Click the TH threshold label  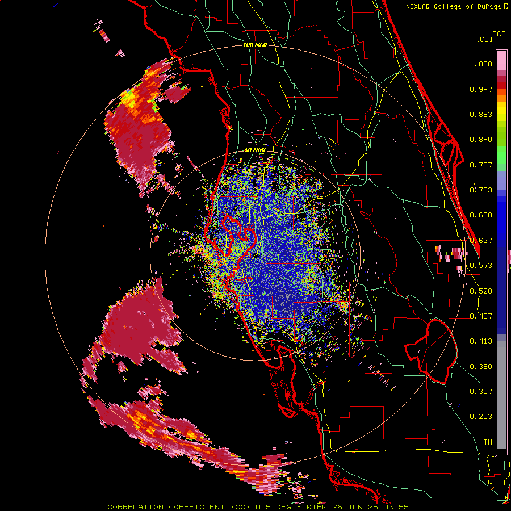click(488, 442)
